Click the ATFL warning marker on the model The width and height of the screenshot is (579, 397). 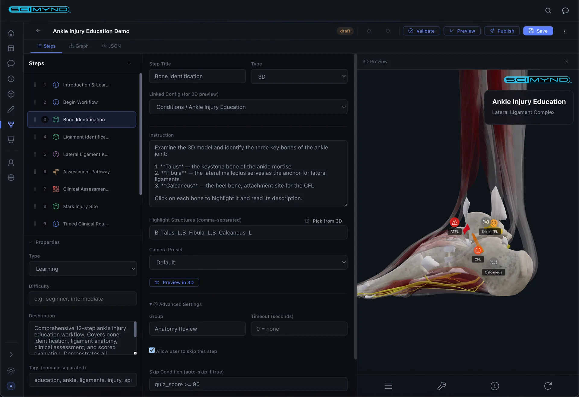[454, 222]
